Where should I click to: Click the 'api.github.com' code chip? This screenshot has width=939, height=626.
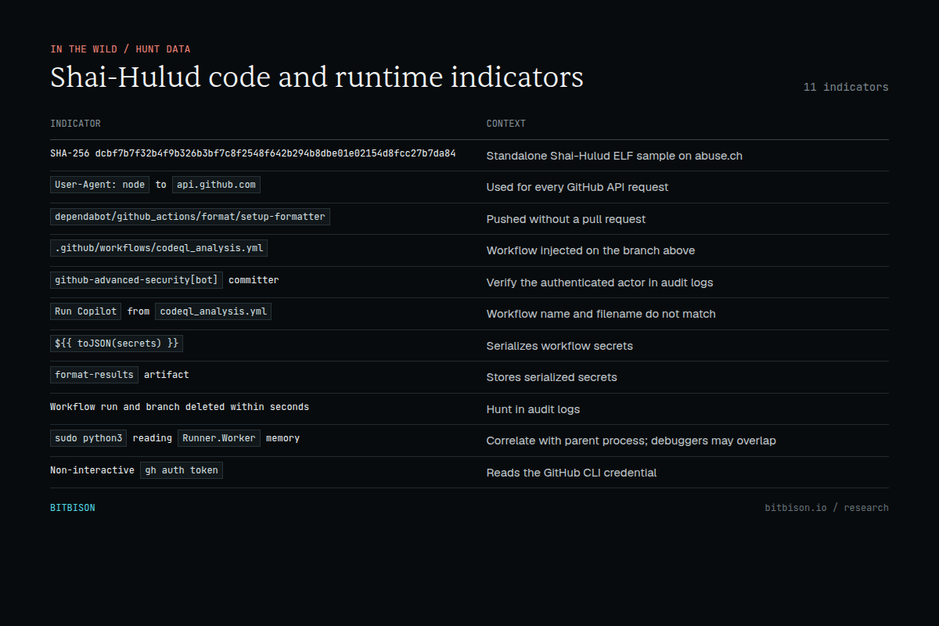[x=216, y=185]
